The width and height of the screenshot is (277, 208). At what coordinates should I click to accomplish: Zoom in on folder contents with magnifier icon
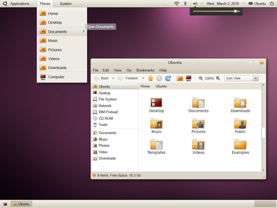coord(218,78)
